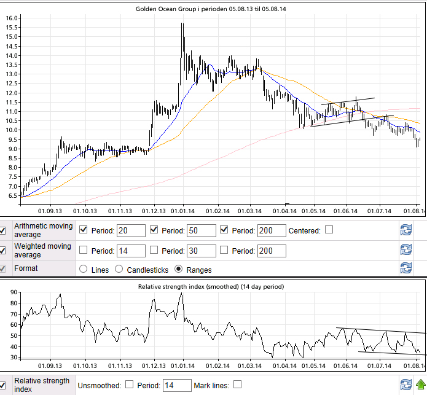The image size is (427, 395).
Task: Enable the weighted Period 14 checkbox
Action: (84, 250)
